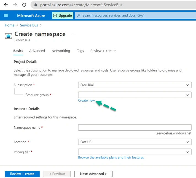196x178 pixels.
Task: Expand the Location dropdown showing East US
Action: point(135,142)
